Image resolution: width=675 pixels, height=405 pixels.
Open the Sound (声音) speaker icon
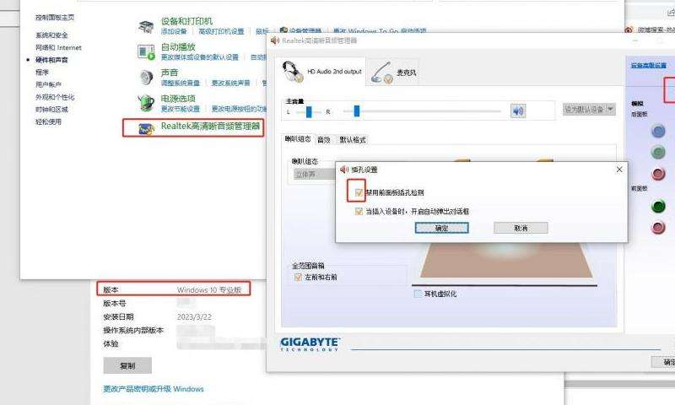coord(146,78)
